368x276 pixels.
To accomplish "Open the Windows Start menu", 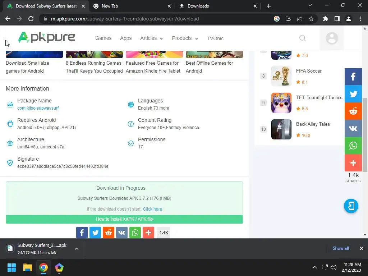I will tap(11, 267).
